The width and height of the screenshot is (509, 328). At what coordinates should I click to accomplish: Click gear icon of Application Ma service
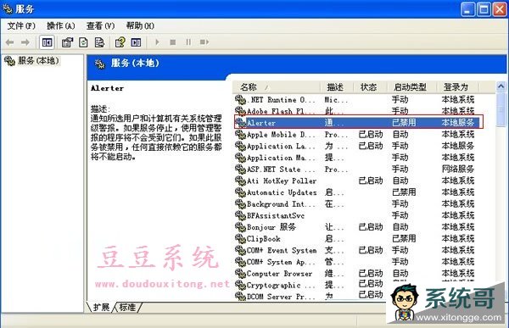coord(240,158)
